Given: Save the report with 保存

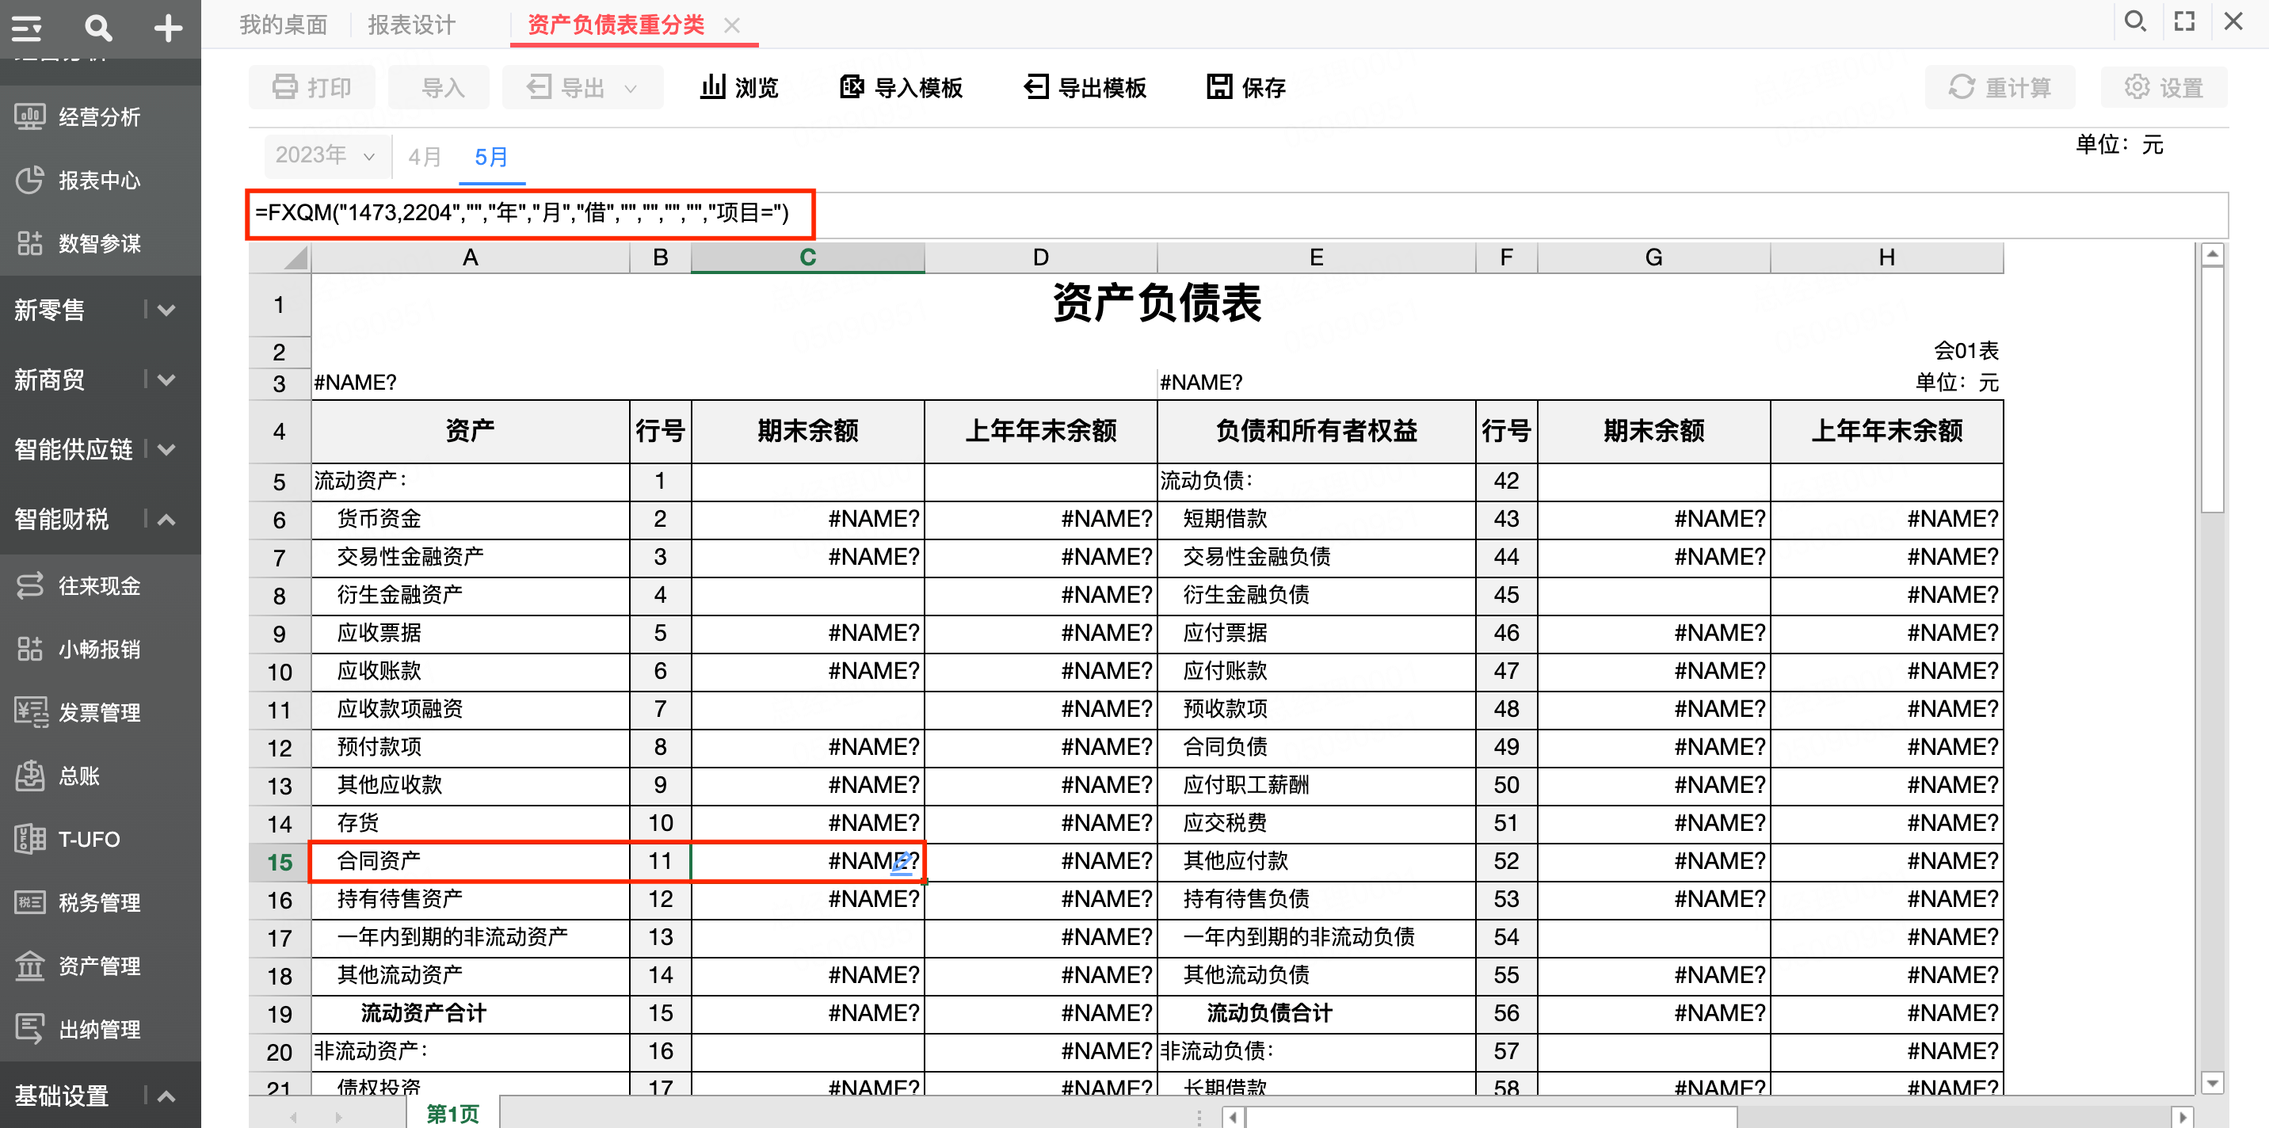Looking at the screenshot, I should point(1246,87).
